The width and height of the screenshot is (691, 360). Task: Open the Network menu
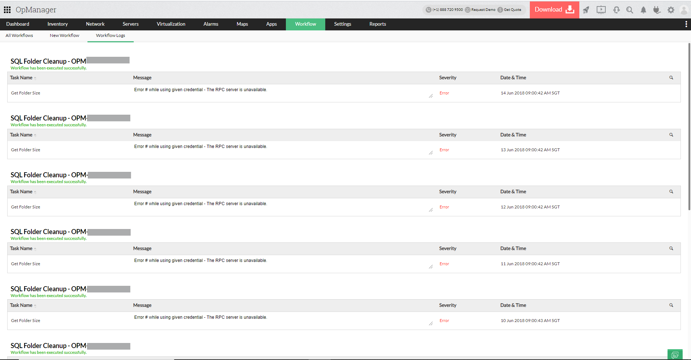point(95,24)
